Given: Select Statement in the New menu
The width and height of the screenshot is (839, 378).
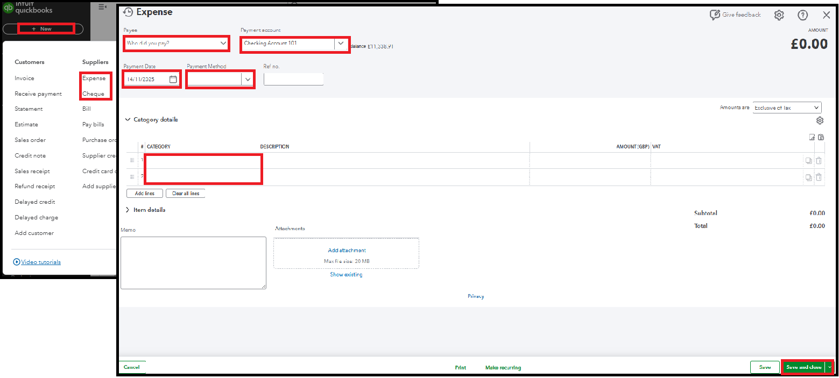Looking at the screenshot, I should click(29, 109).
